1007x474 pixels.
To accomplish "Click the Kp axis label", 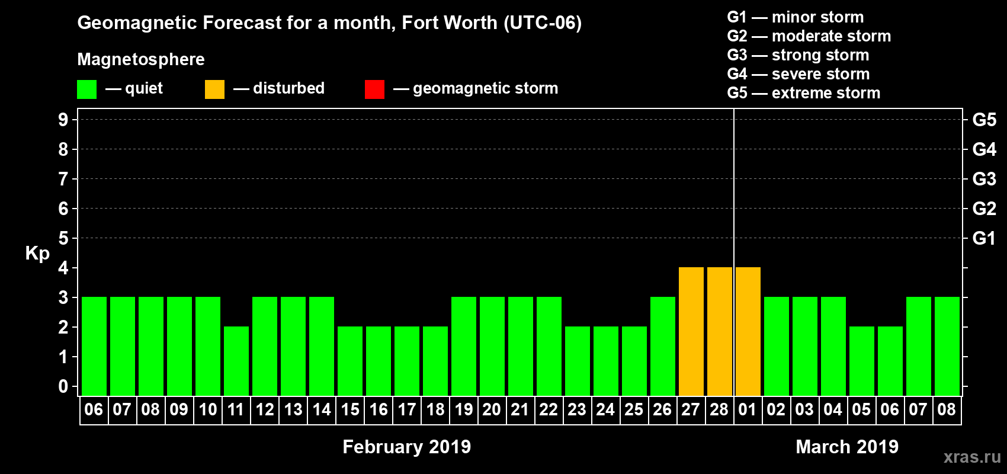I will coord(37,254).
